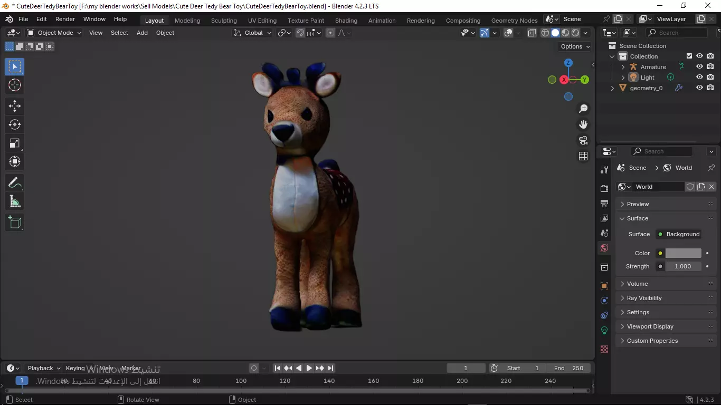
Task: Open timeline Playback dropdown
Action: click(x=44, y=368)
